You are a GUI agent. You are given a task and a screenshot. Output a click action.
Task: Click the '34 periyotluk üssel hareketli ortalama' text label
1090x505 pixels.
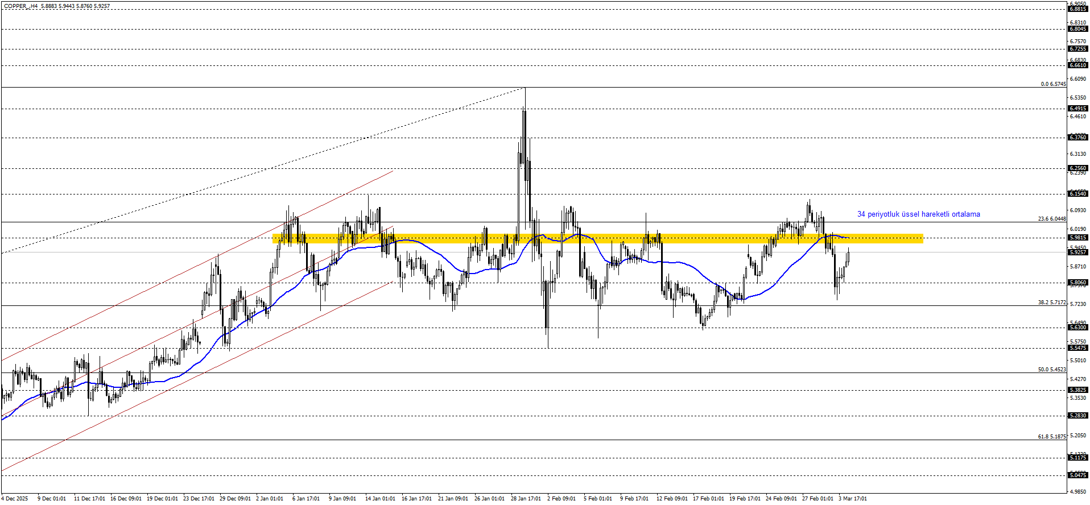918,214
